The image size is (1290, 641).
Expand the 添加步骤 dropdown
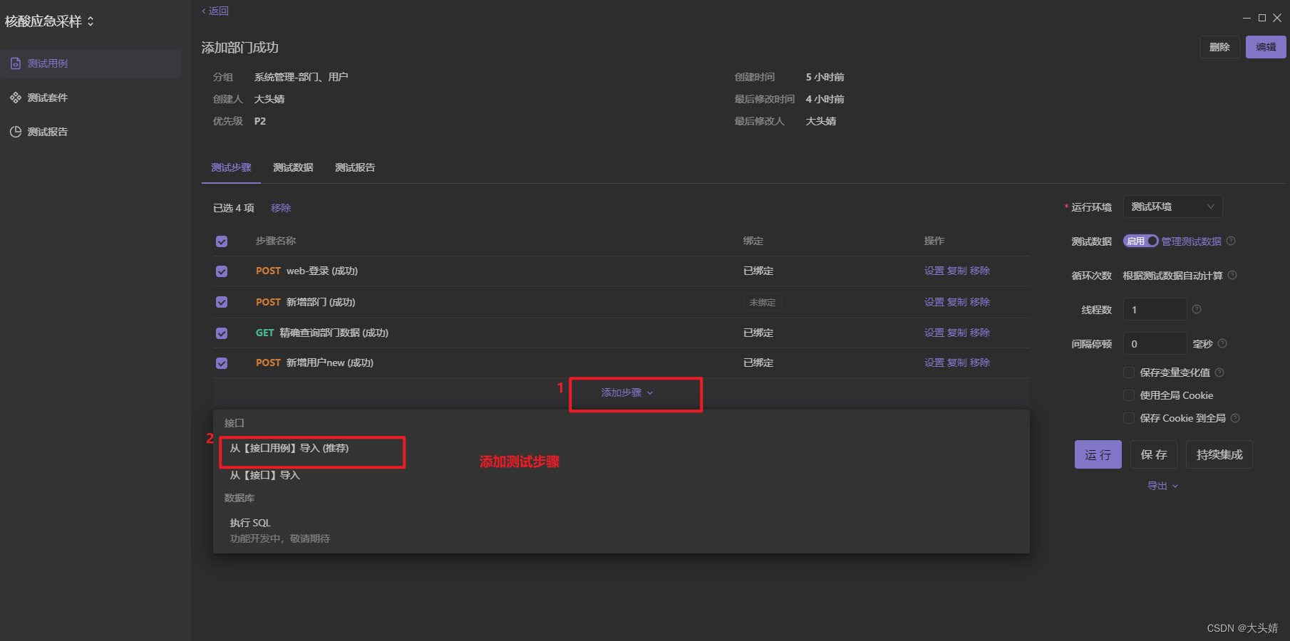pos(627,392)
